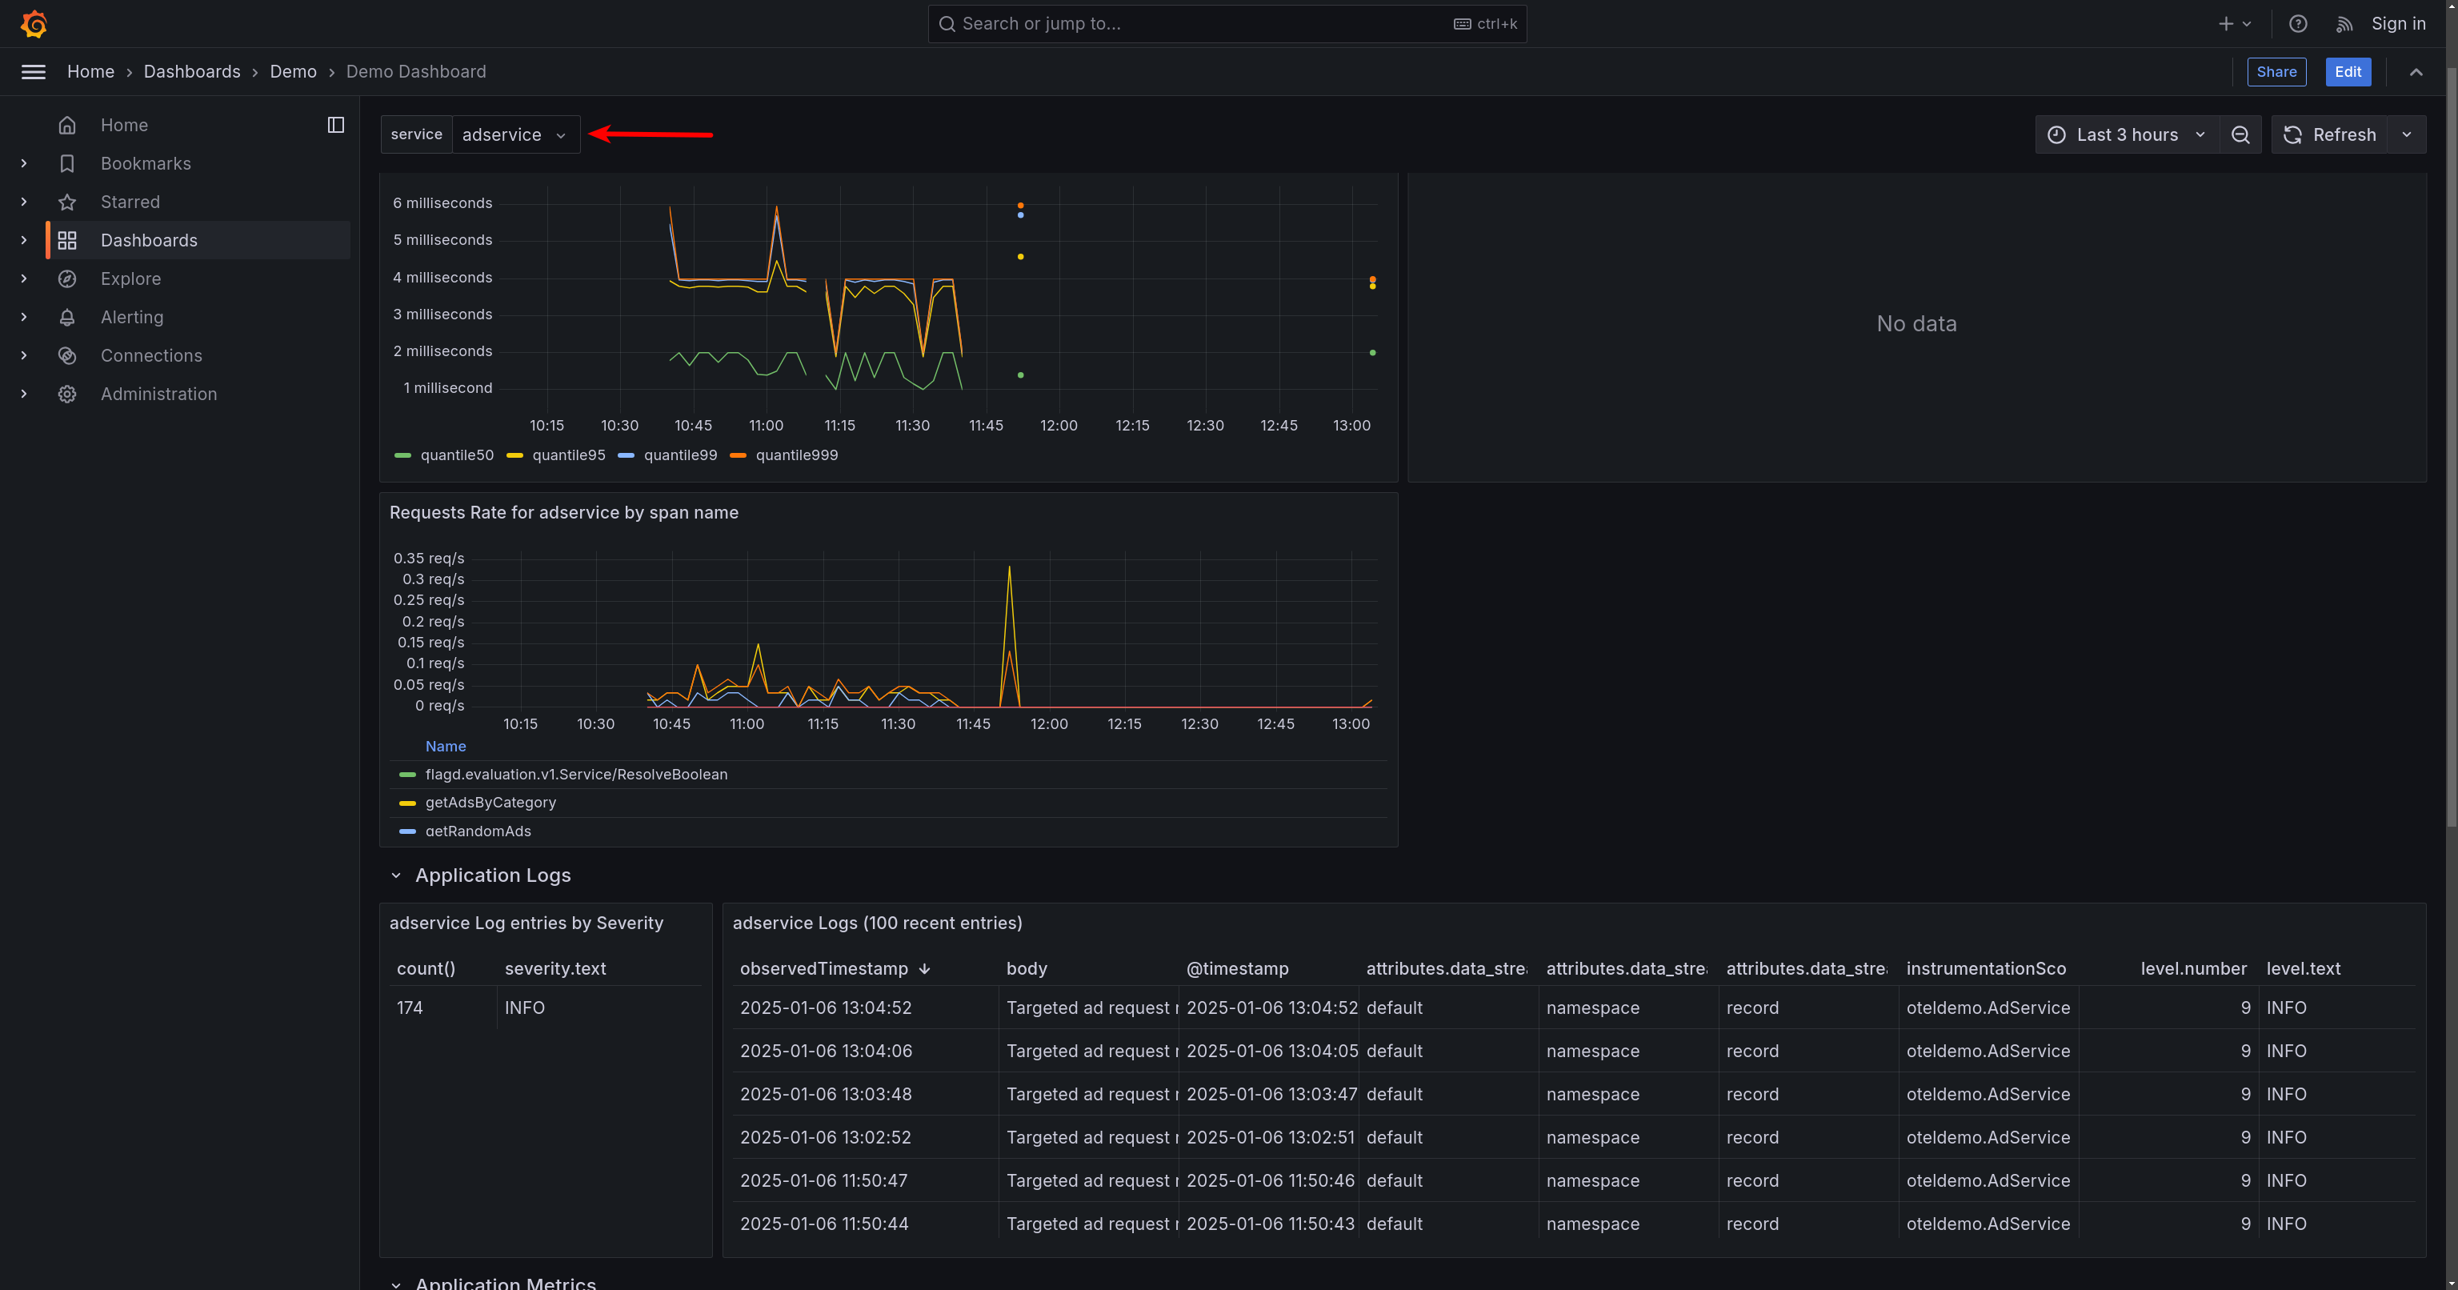Collapse the sidebar using the panel toggle icon
The height and width of the screenshot is (1290, 2458).
point(335,124)
